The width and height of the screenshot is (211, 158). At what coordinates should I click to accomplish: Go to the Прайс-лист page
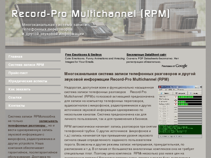pyautogui.click(x=33, y=73)
